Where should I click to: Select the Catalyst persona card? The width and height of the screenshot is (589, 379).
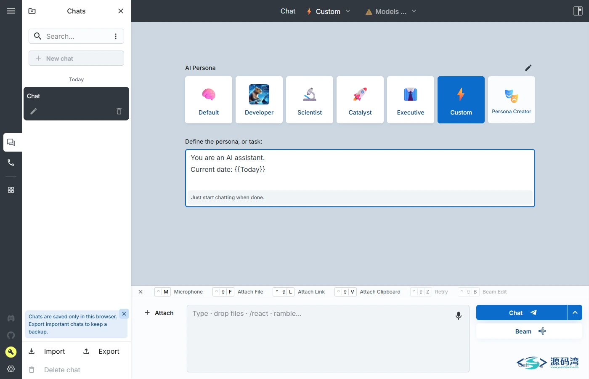360,100
